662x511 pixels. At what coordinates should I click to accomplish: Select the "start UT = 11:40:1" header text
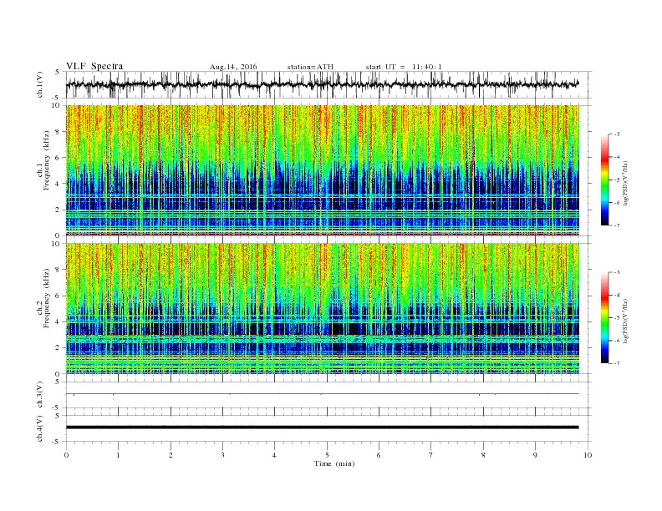pos(404,67)
